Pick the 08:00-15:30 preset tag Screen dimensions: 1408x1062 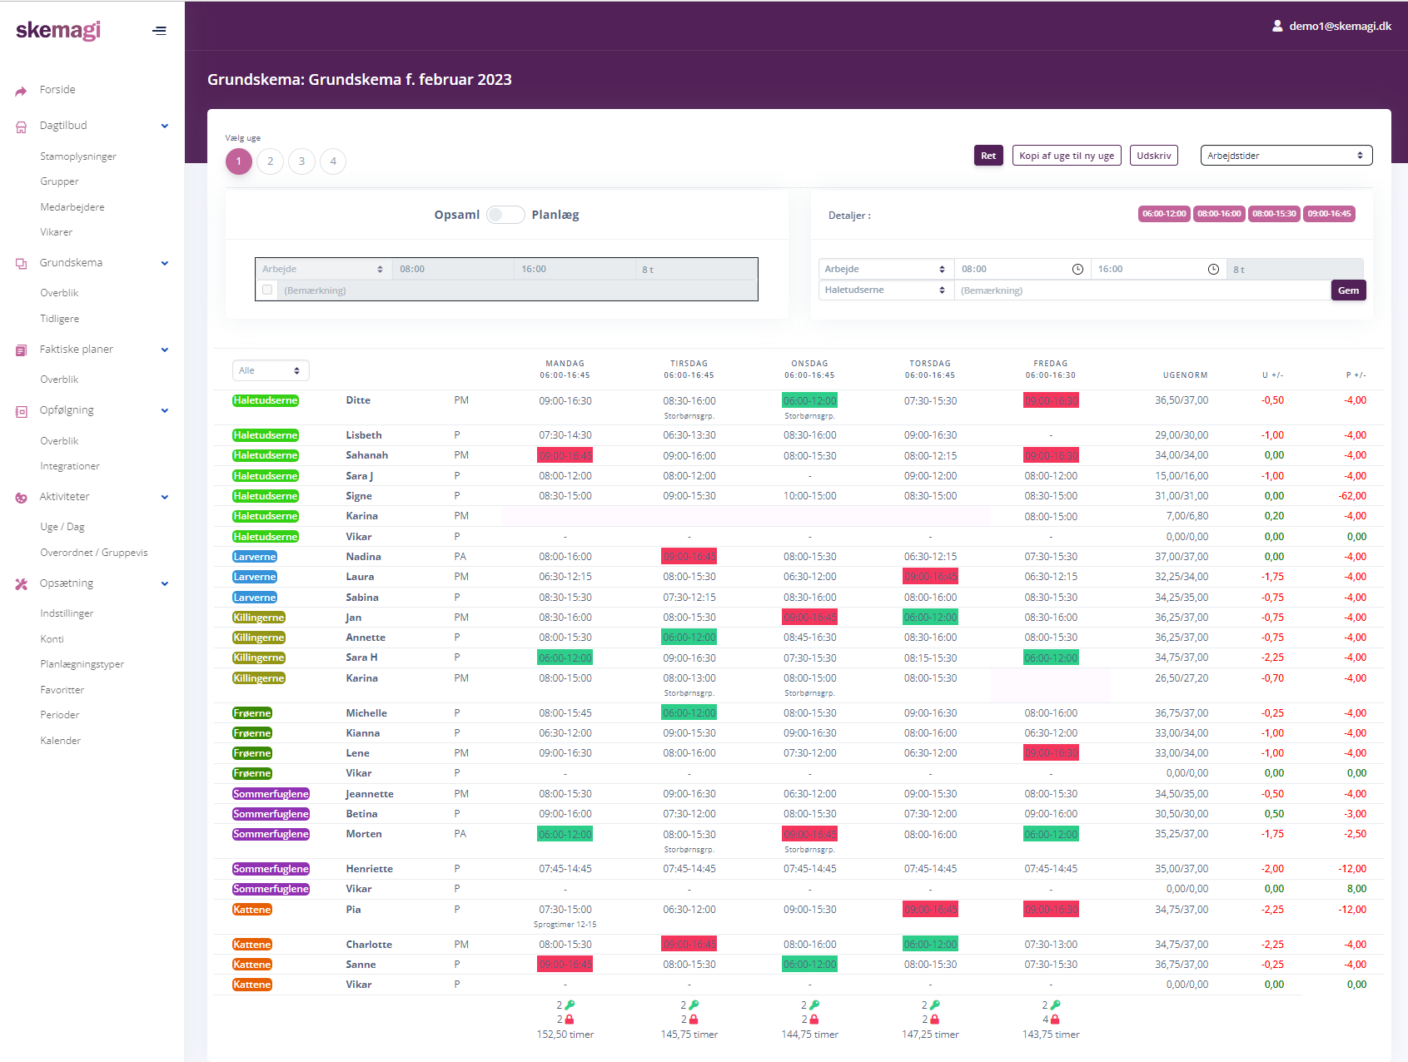click(x=1274, y=214)
